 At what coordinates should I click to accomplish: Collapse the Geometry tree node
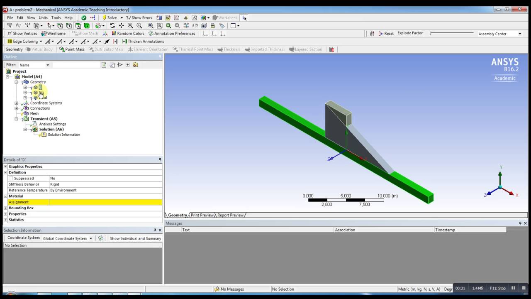pyautogui.click(x=16, y=82)
